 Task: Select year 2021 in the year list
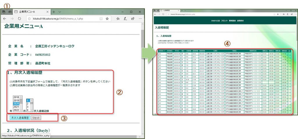(16, 107)
